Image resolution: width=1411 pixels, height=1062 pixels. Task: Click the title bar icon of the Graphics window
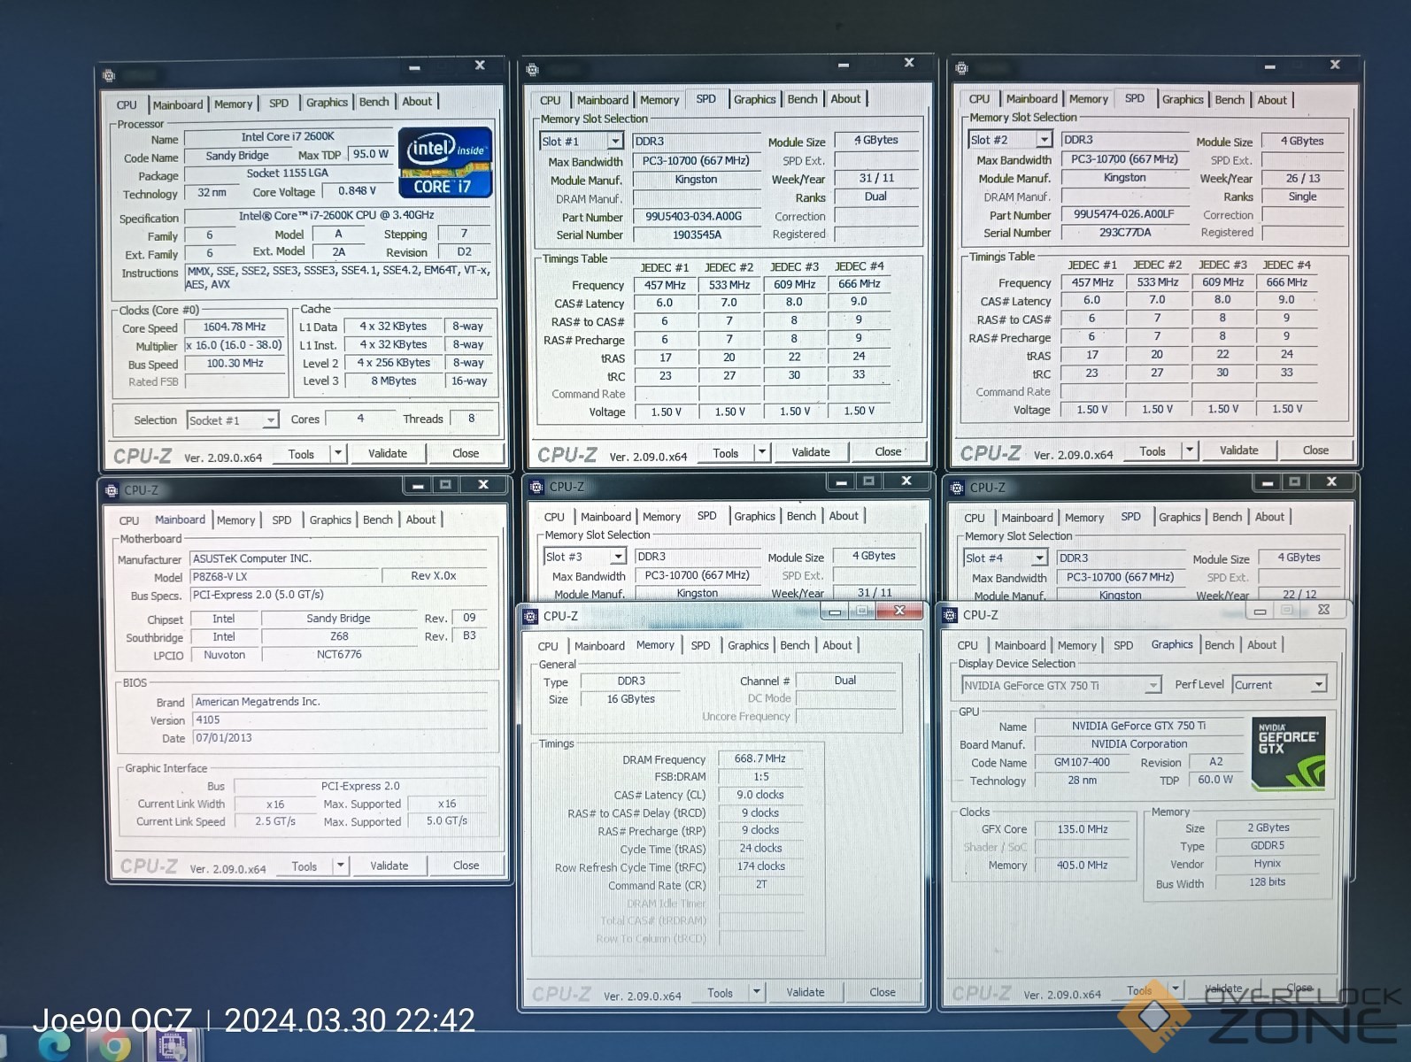pyautogui.click(x=950, y=615)
